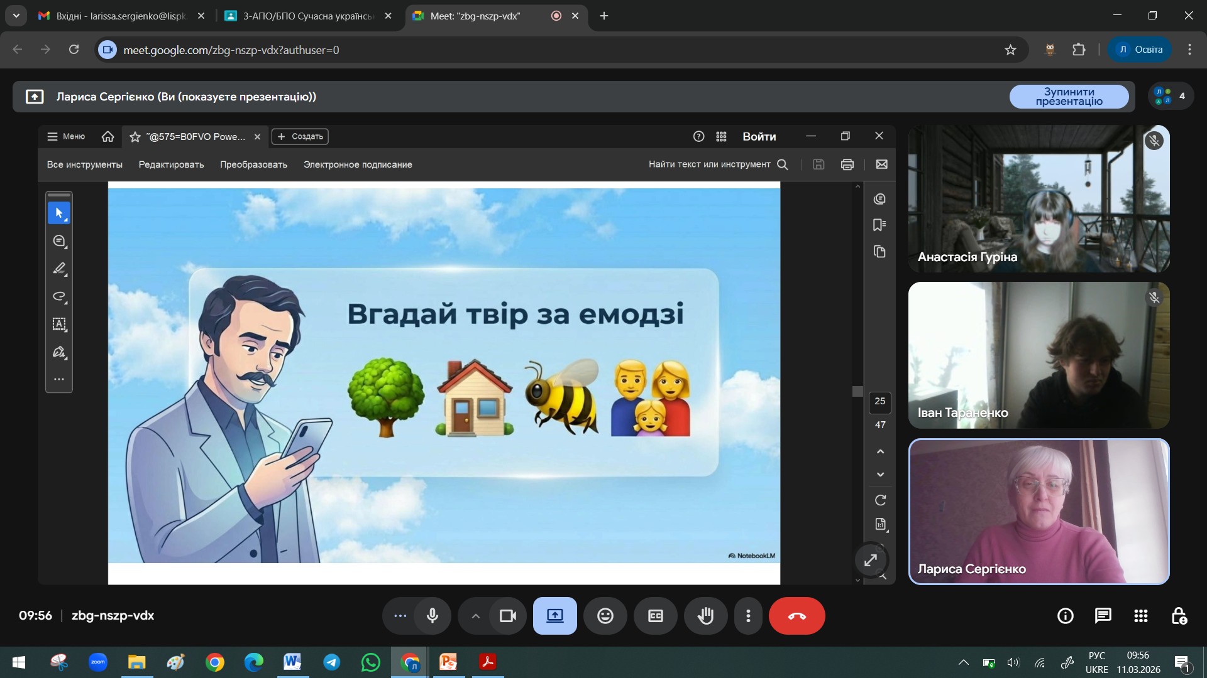
Task: Expand audio and video settings chevron
Action: [x=476, y=616]
